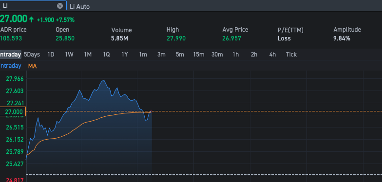The width and height of the screenshot is (382, 182).
Task: Open the Tick chart view
Action: pyautogui.click(x=291, y=55)
